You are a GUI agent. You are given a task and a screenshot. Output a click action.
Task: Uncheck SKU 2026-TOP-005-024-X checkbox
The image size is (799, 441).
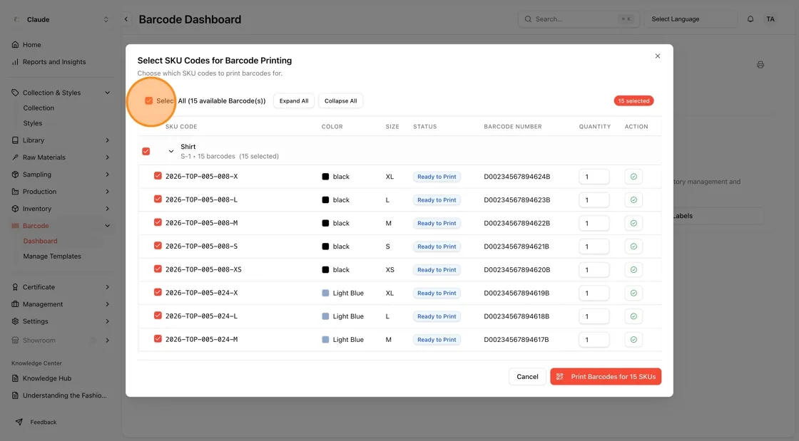click(158, 292)
